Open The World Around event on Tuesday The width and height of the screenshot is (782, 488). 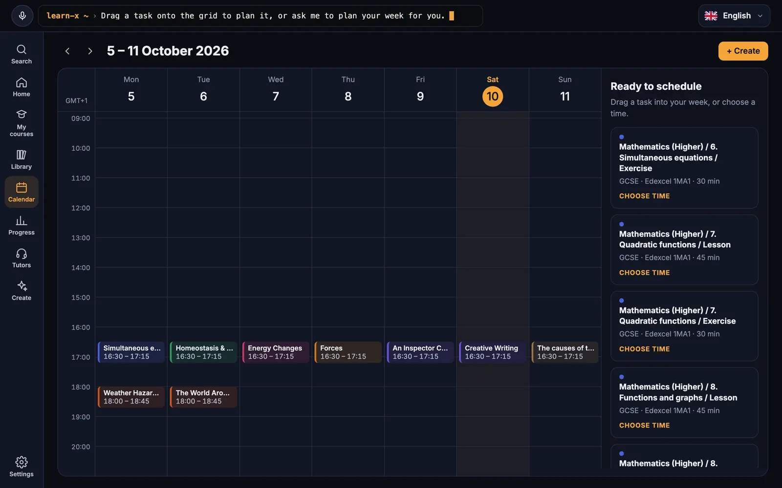[x=203, y=397]
